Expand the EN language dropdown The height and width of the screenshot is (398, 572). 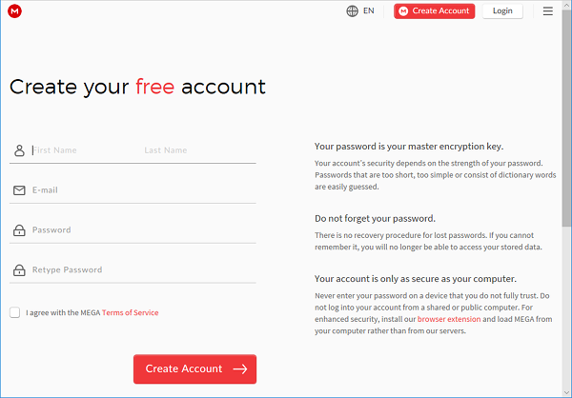[x=368, y=10]
